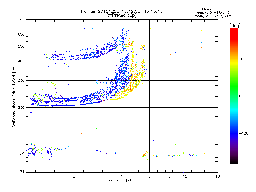Click x-axis tick label '6'
This screenshot has width=256, height=192.
pos(149,176)
